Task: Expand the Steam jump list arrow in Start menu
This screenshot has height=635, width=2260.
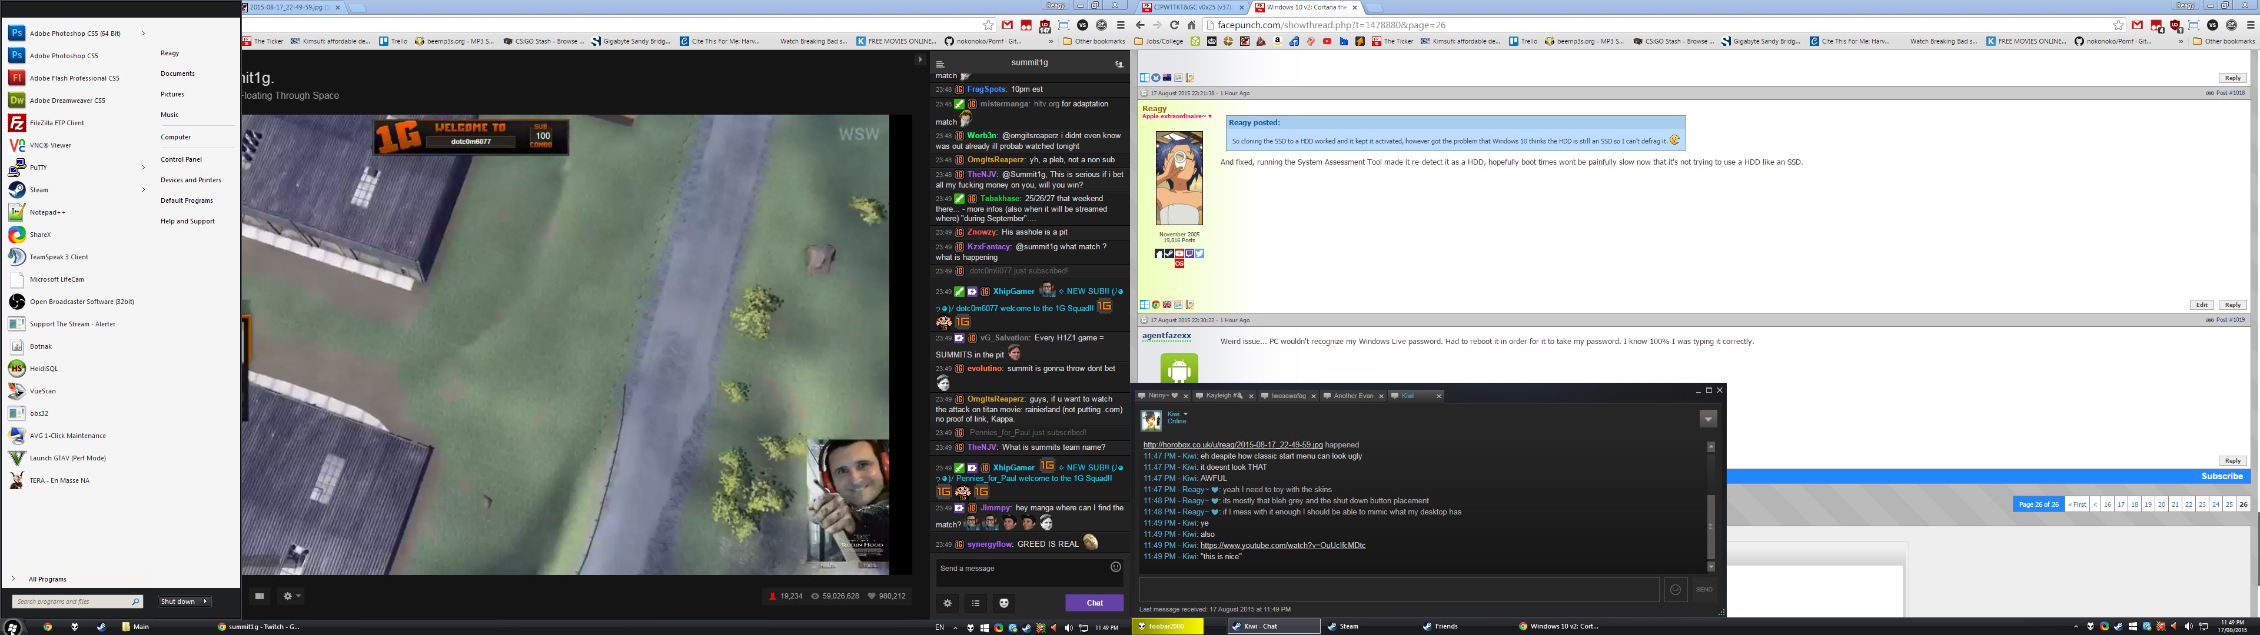Action: click(x=143, y=189)
